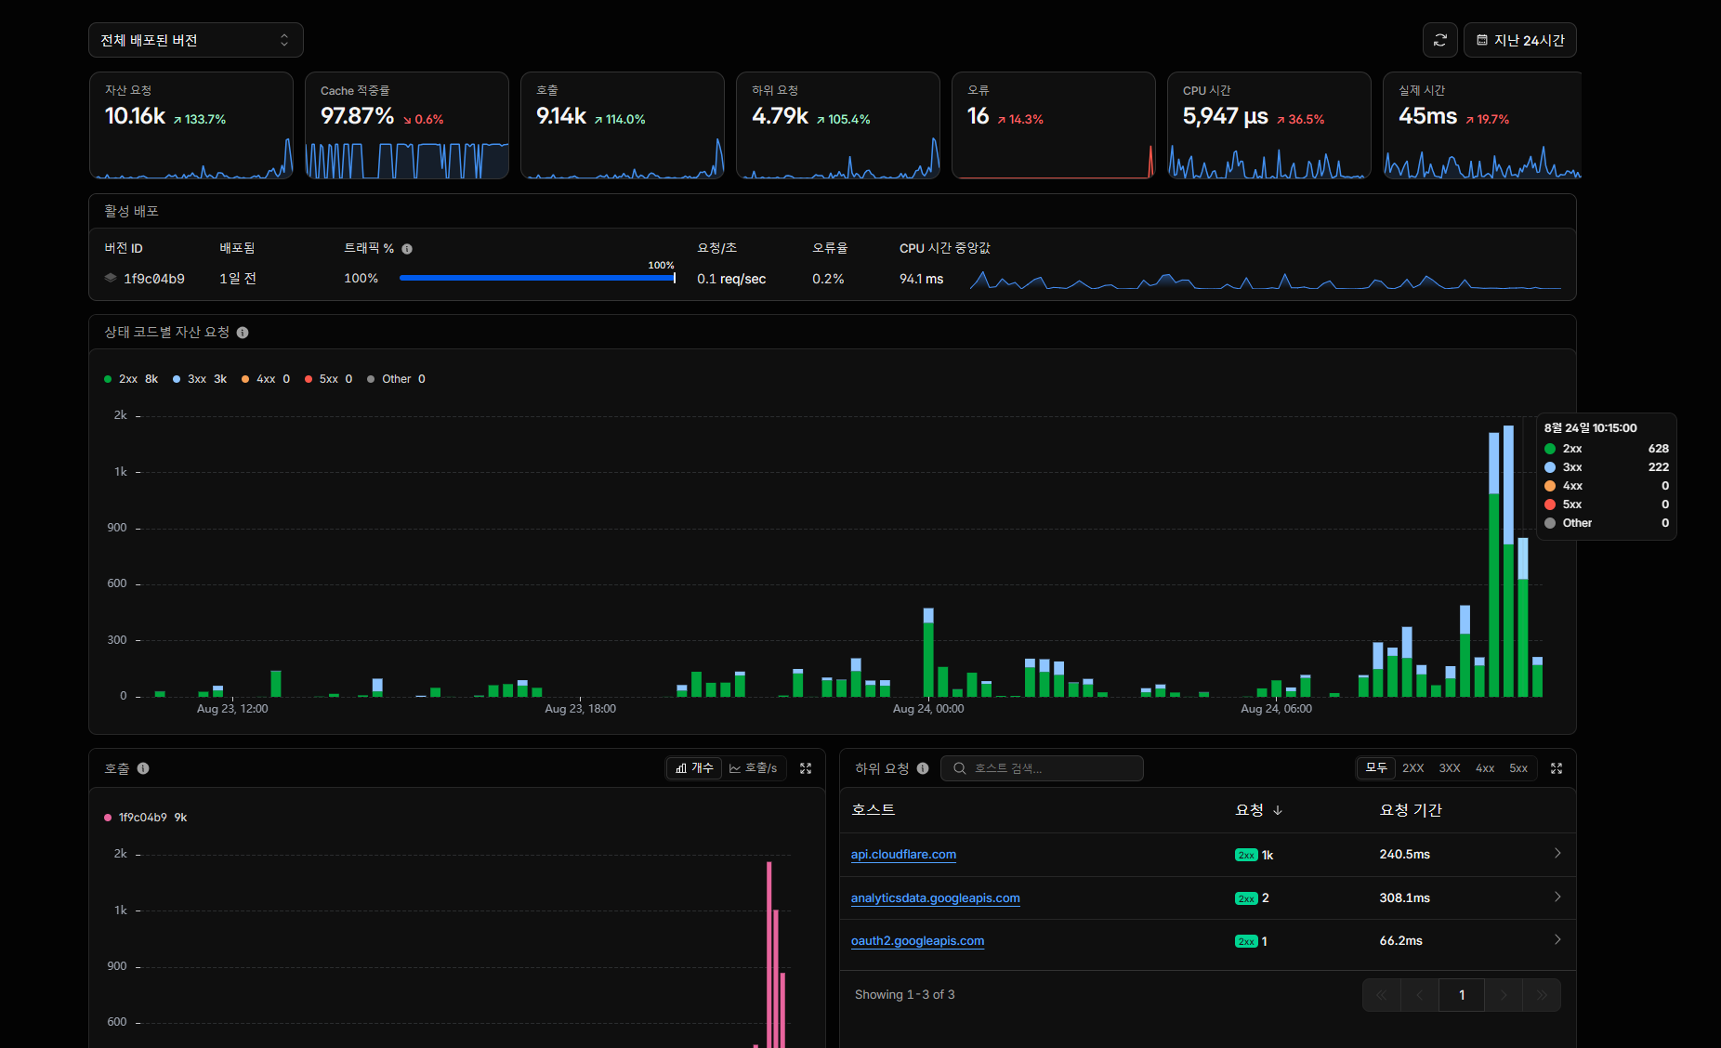Click sort arrow next to 요청 column
The width and height of the screenshot is (1721, 1048).
[x=1278, y=810]
